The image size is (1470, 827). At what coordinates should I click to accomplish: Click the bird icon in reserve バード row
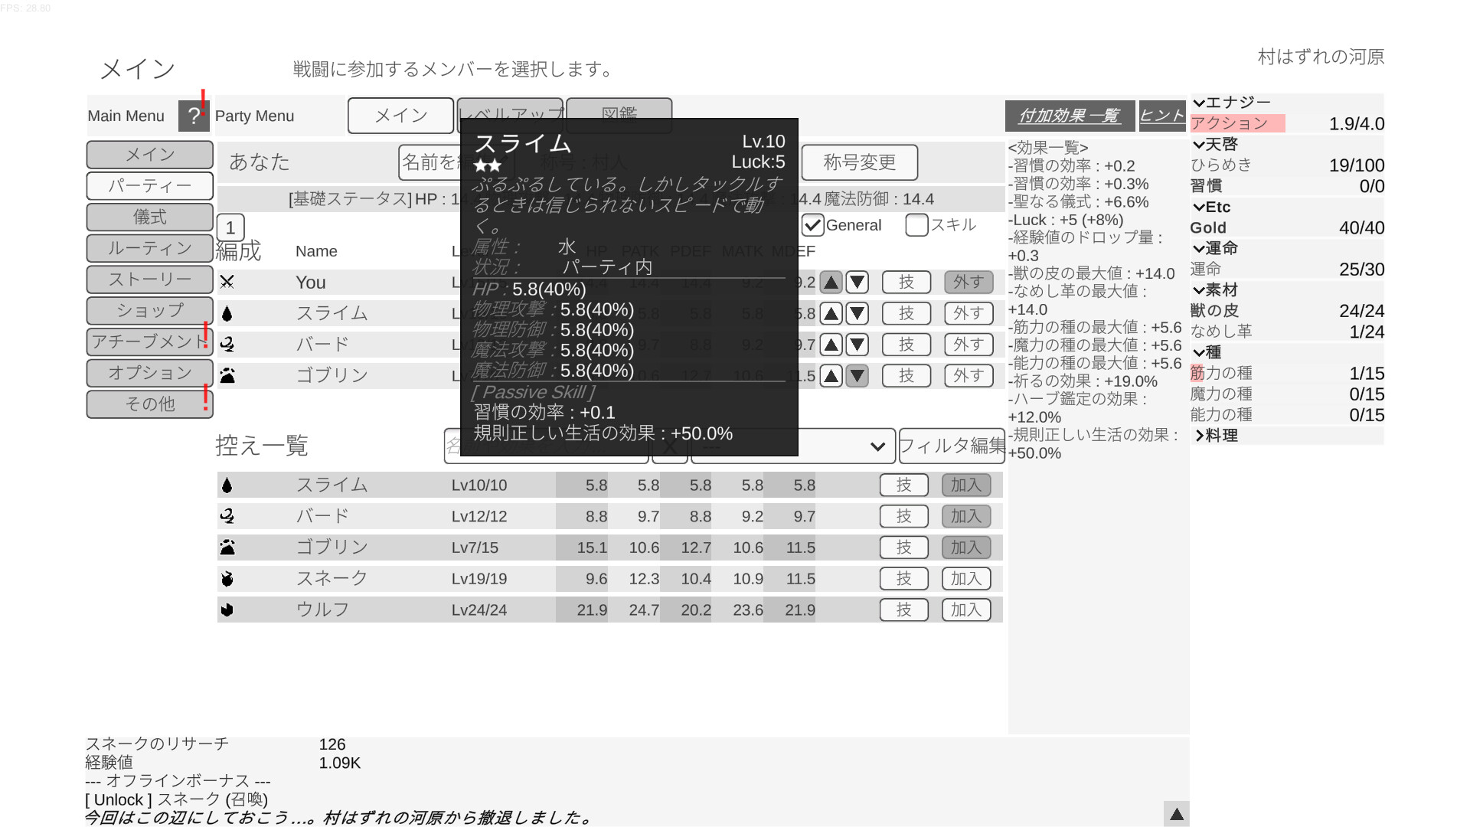tap(227, 516)
